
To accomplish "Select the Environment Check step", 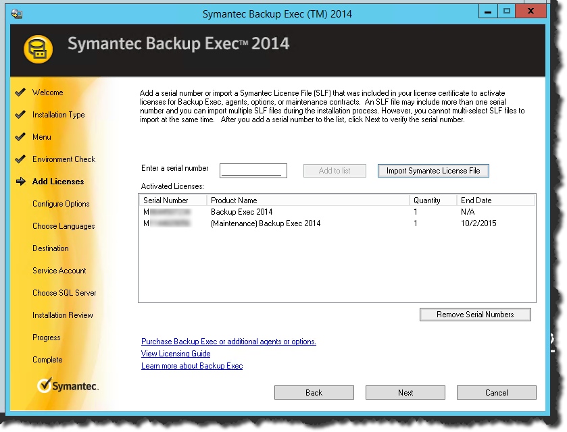I will point(64,159).
